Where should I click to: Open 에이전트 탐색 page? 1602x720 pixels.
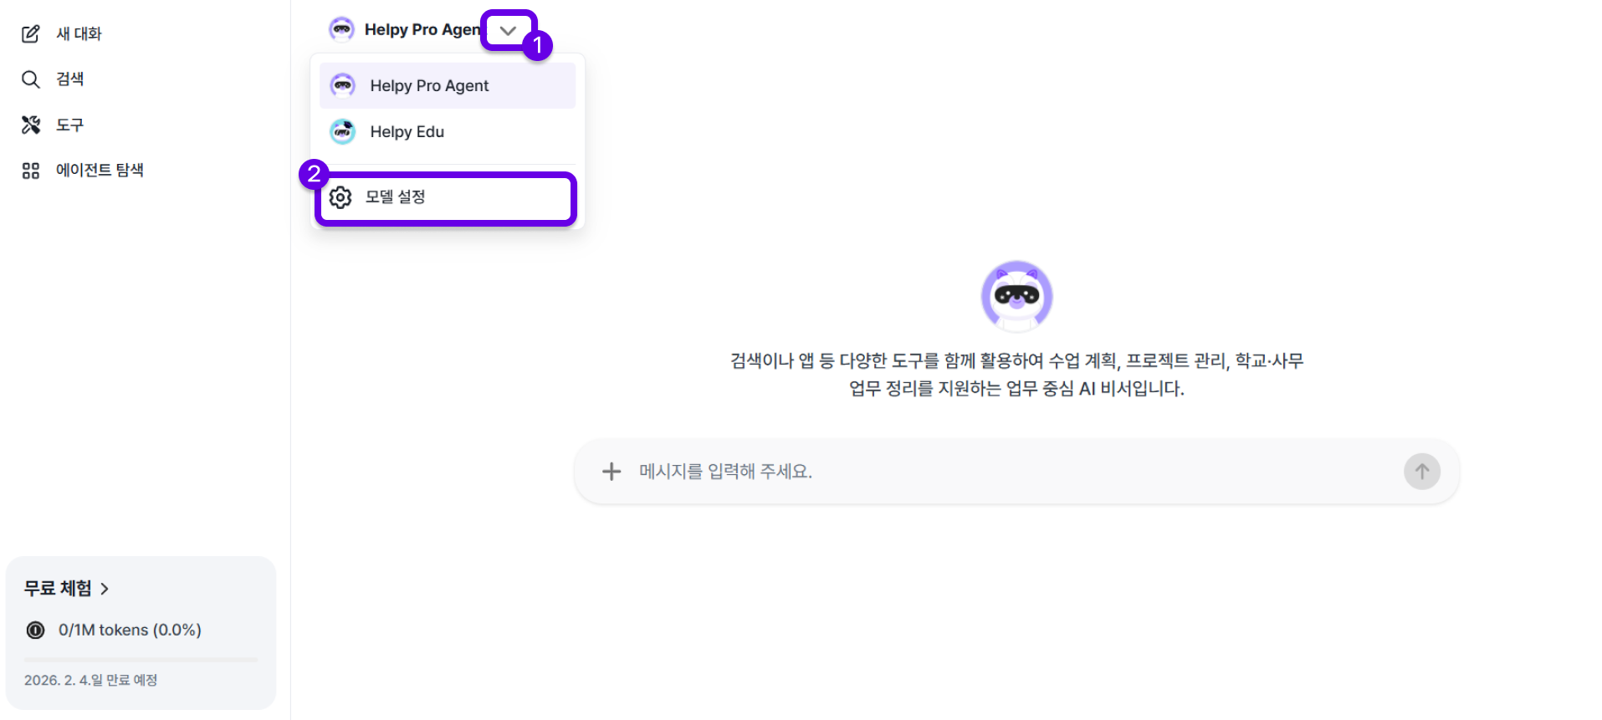100,171
